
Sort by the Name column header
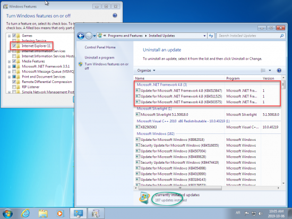140,78
